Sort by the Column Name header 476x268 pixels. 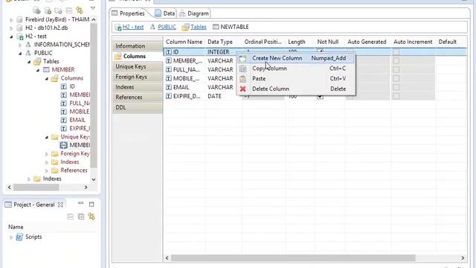pyautogui.click(x=184, y=42)
